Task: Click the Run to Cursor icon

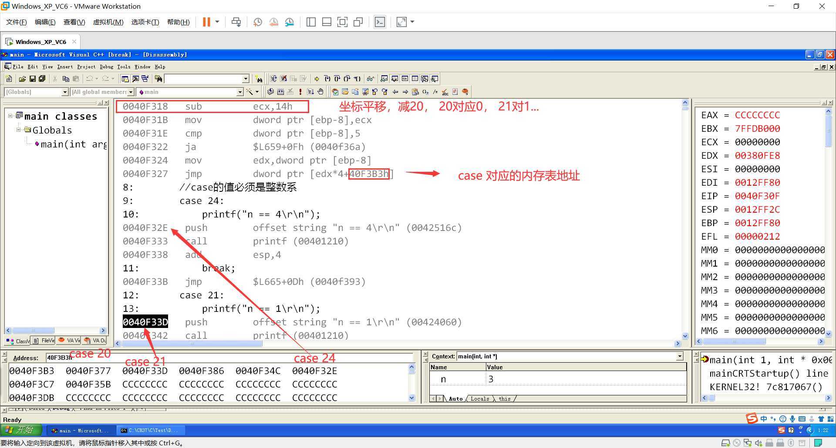Action: click(x=357, y=79)
